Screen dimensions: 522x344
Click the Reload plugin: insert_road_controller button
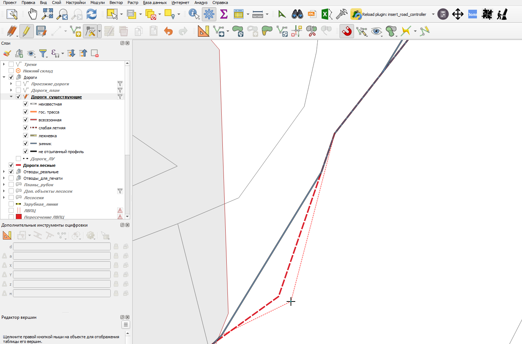(389, 14)
